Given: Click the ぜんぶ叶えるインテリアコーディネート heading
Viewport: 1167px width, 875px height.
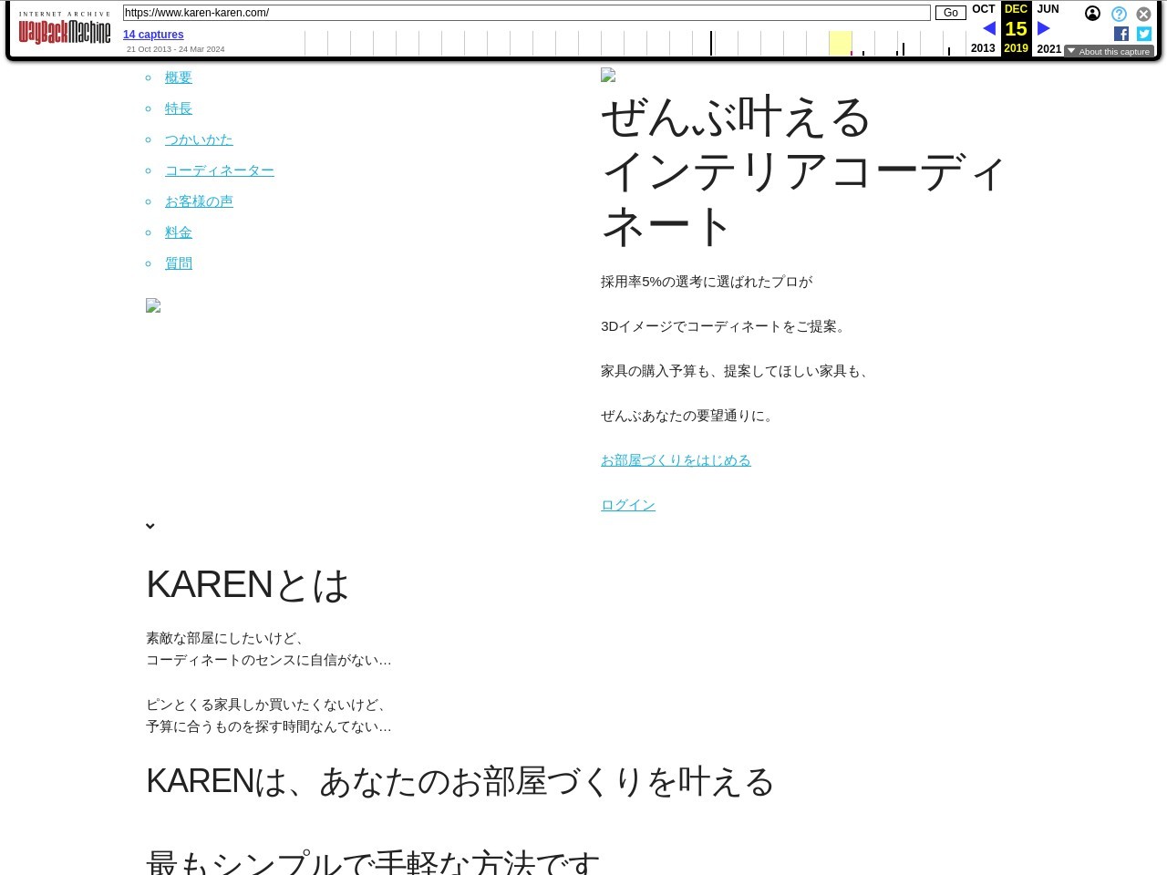Looking at the screenshot, I should (802, 171).
